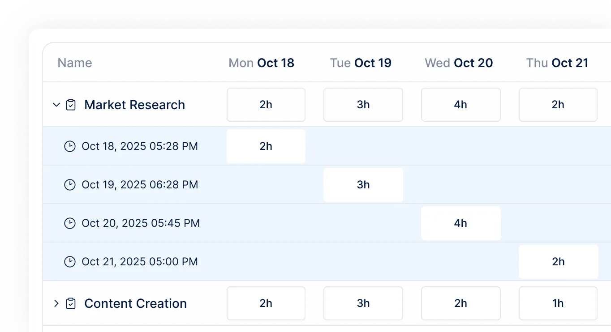Viewport: 611px width, 332px height.
Task: Click clock icon beside Oct 19 entry
Action: [x=70, y=185]
